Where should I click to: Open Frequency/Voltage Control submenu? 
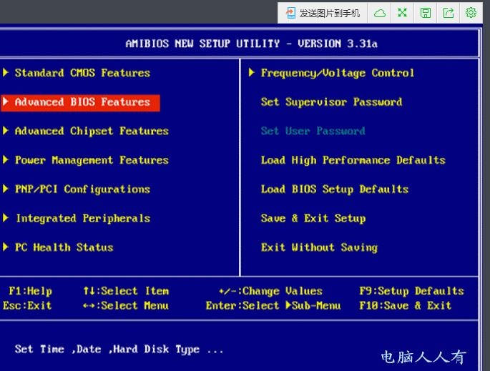(338, 73)
